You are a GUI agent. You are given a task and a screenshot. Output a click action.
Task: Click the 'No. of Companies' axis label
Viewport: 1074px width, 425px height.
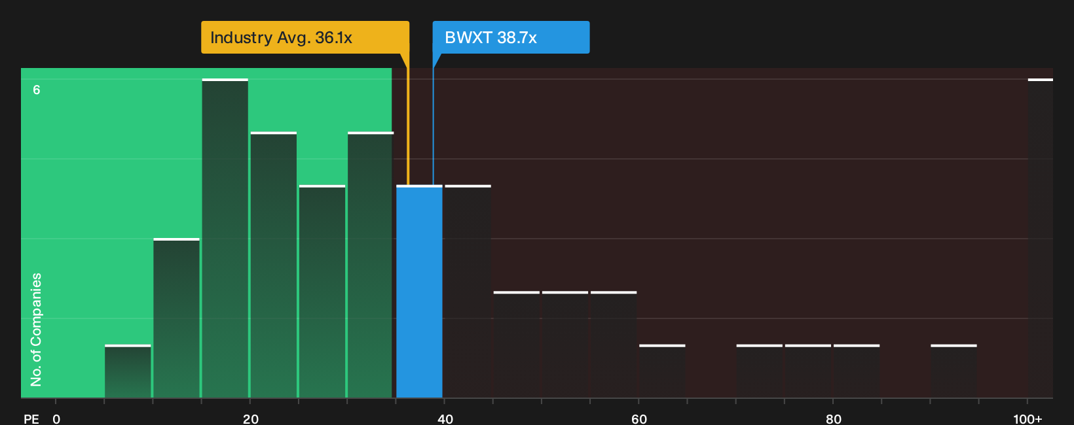pyautogui.click(x=36, y=330)
